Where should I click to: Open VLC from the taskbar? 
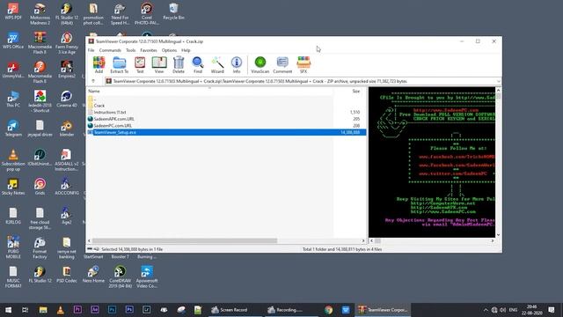(x=61, y=310)
